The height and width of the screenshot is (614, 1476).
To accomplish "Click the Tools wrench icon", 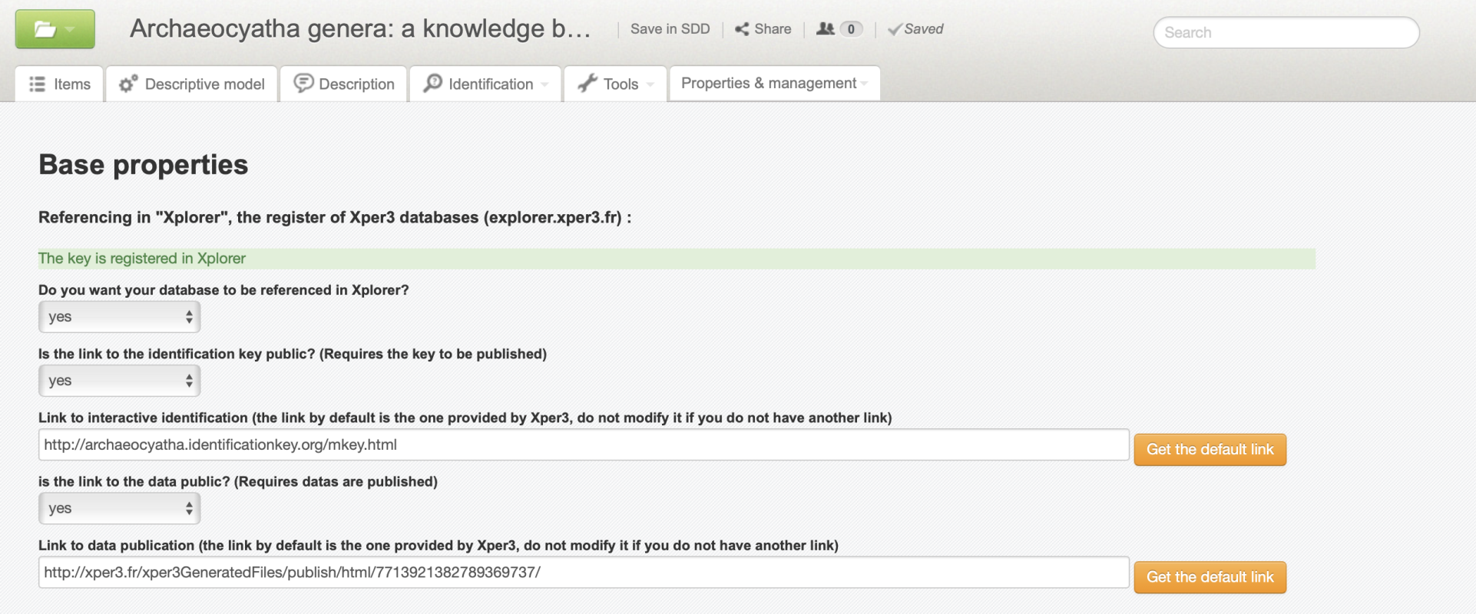I will (x=587, y=83).
